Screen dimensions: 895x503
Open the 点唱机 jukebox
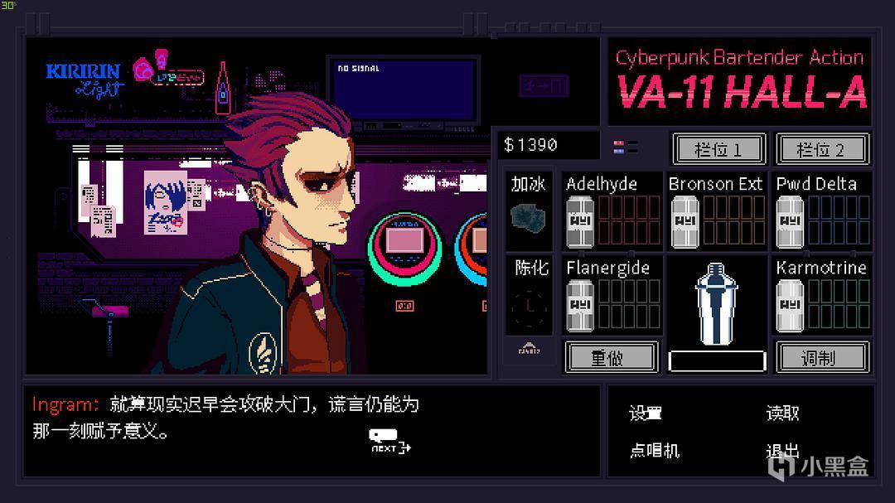(654, 451)
